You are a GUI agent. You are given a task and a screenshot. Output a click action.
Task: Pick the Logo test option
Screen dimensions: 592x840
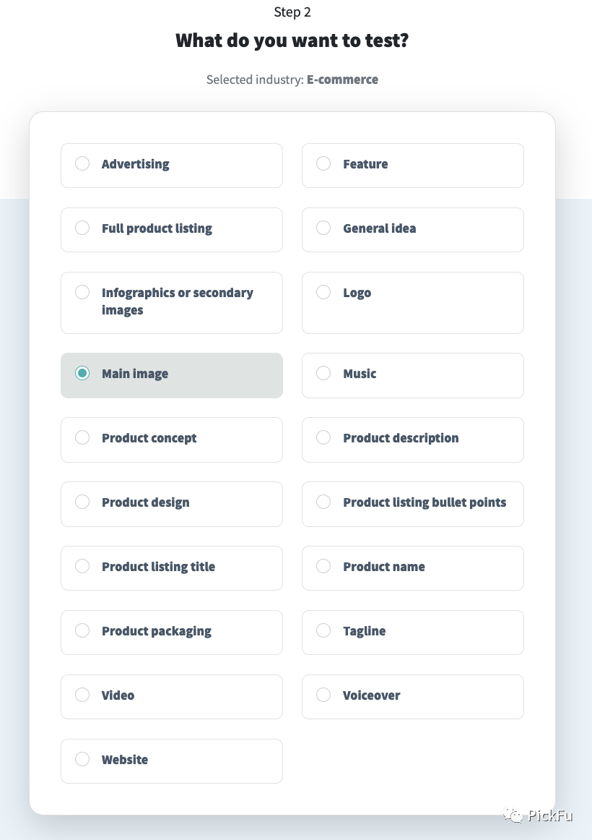tap(323, 293)
